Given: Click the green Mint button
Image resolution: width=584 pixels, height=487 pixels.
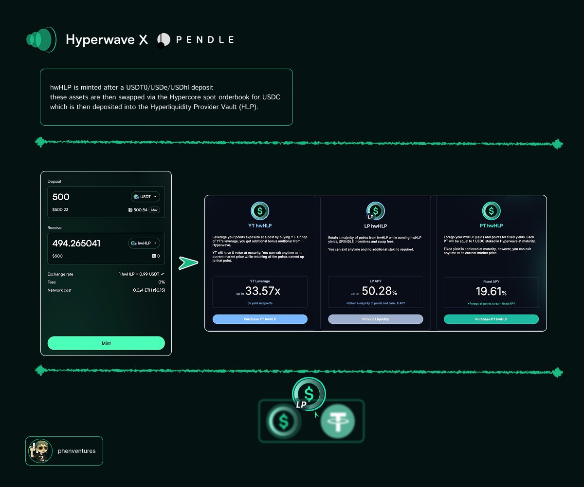Looking at the screenshot, I should (106, 343).
